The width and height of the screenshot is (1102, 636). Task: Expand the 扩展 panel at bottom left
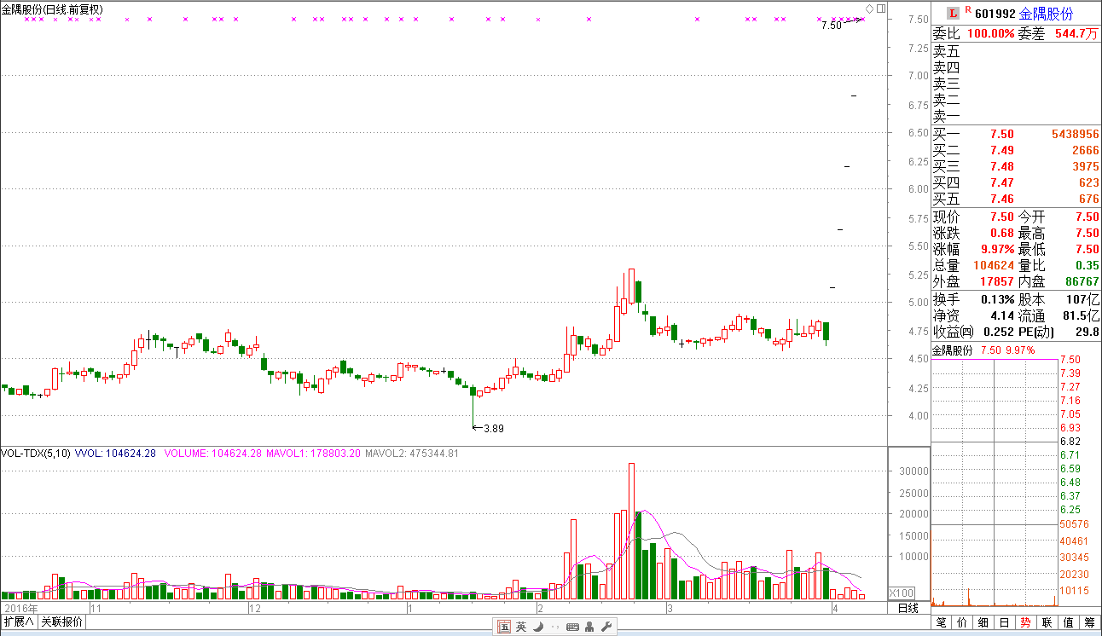pos(18,622)
